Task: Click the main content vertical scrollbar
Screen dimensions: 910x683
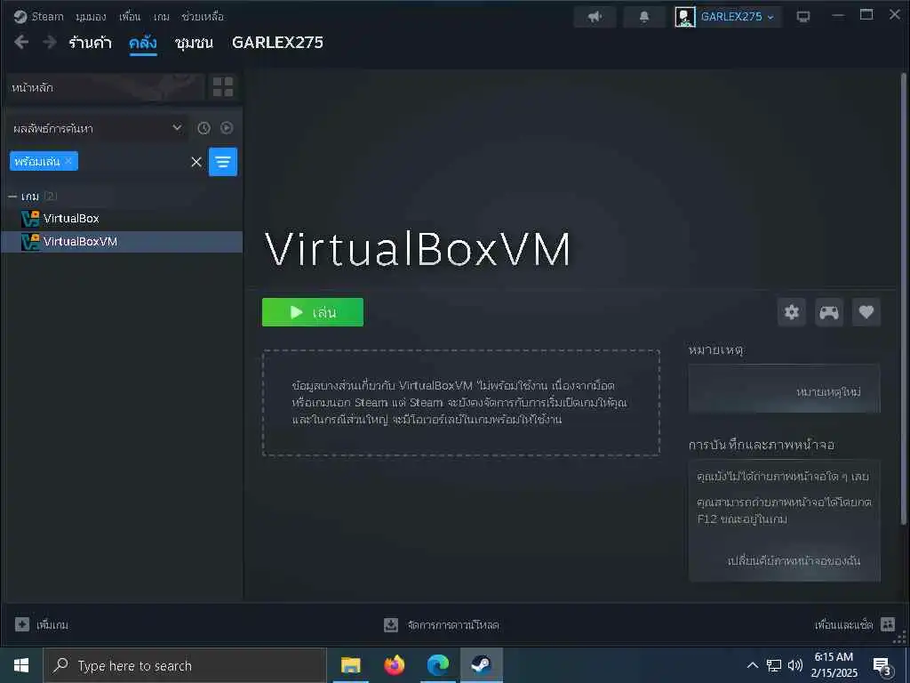Action: [x=903, y=299]
